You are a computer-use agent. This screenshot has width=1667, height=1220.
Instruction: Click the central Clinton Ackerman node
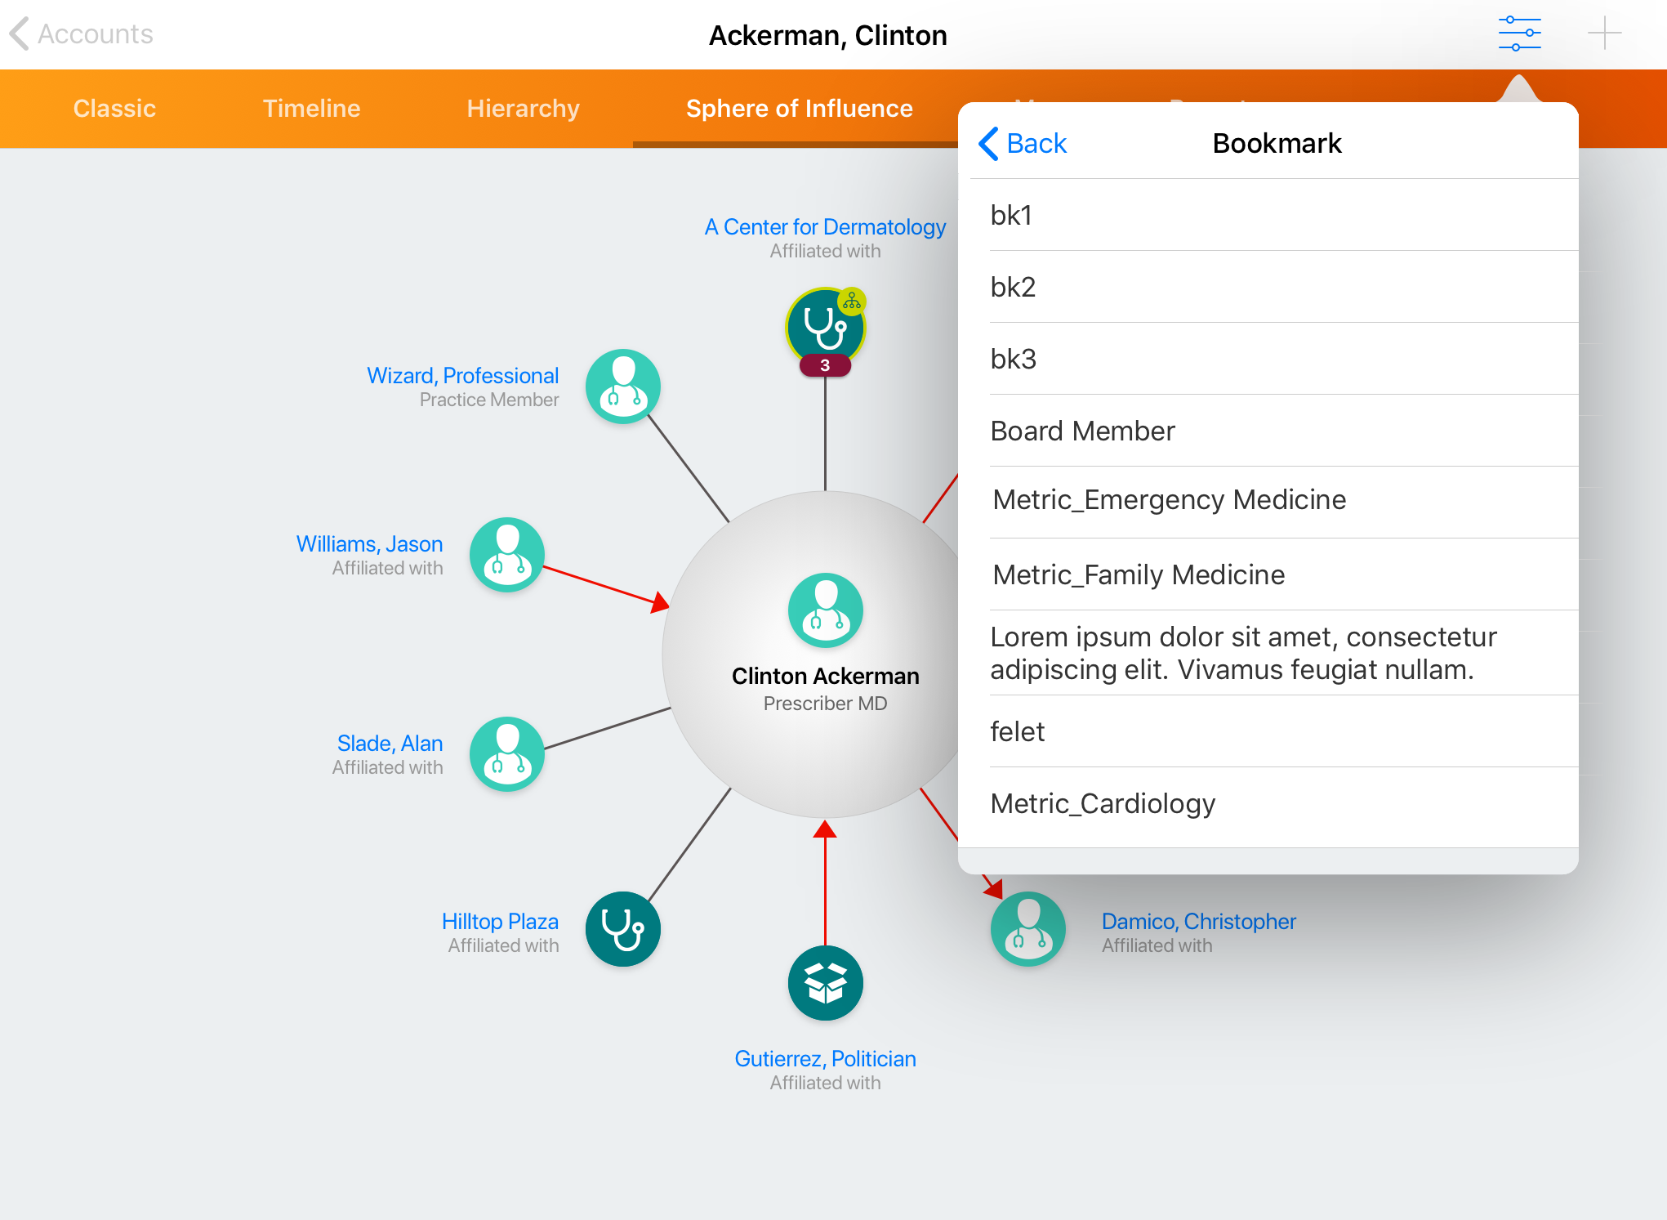[x=825, y=610]
